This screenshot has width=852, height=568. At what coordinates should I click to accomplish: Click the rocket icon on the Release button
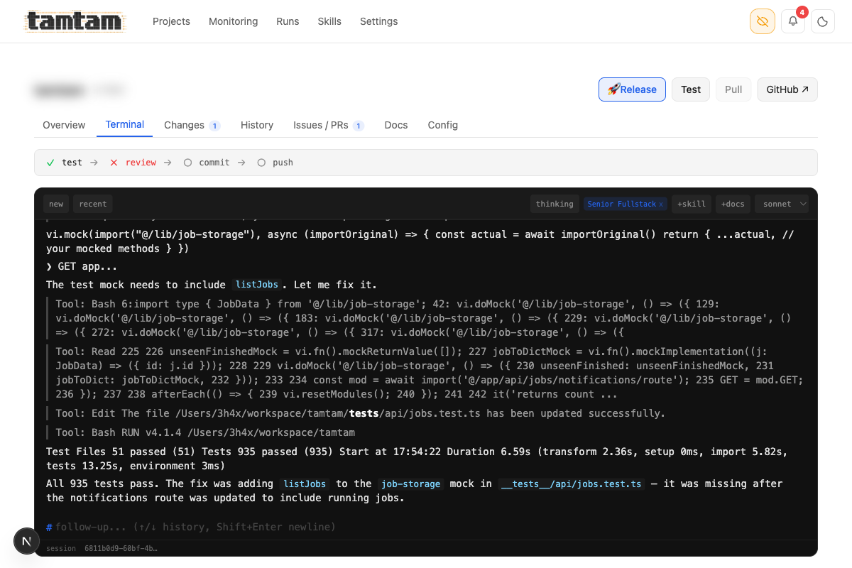(x=613, y=89)
